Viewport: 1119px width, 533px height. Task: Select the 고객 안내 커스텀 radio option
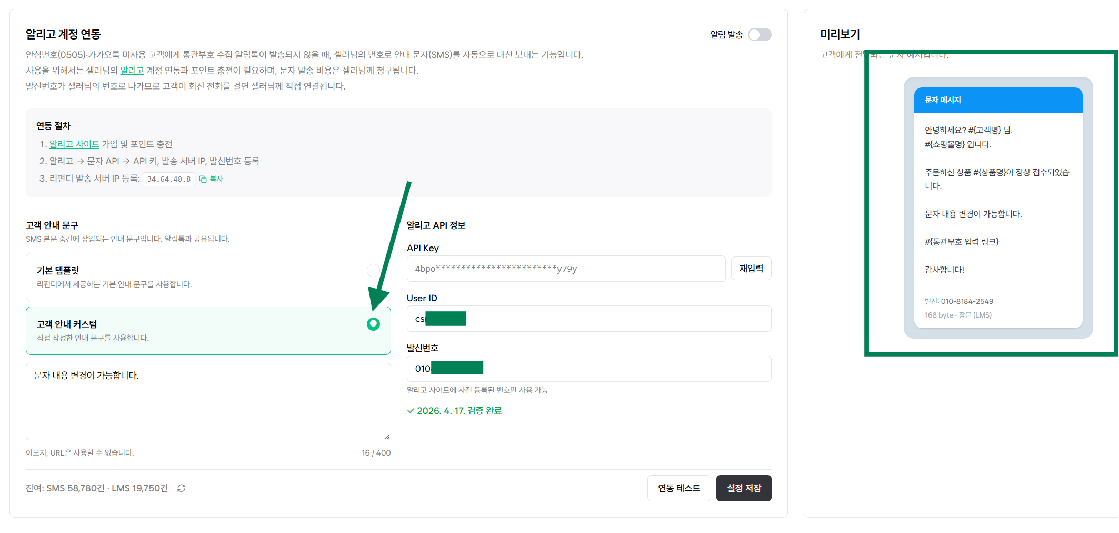pos(373,324)
